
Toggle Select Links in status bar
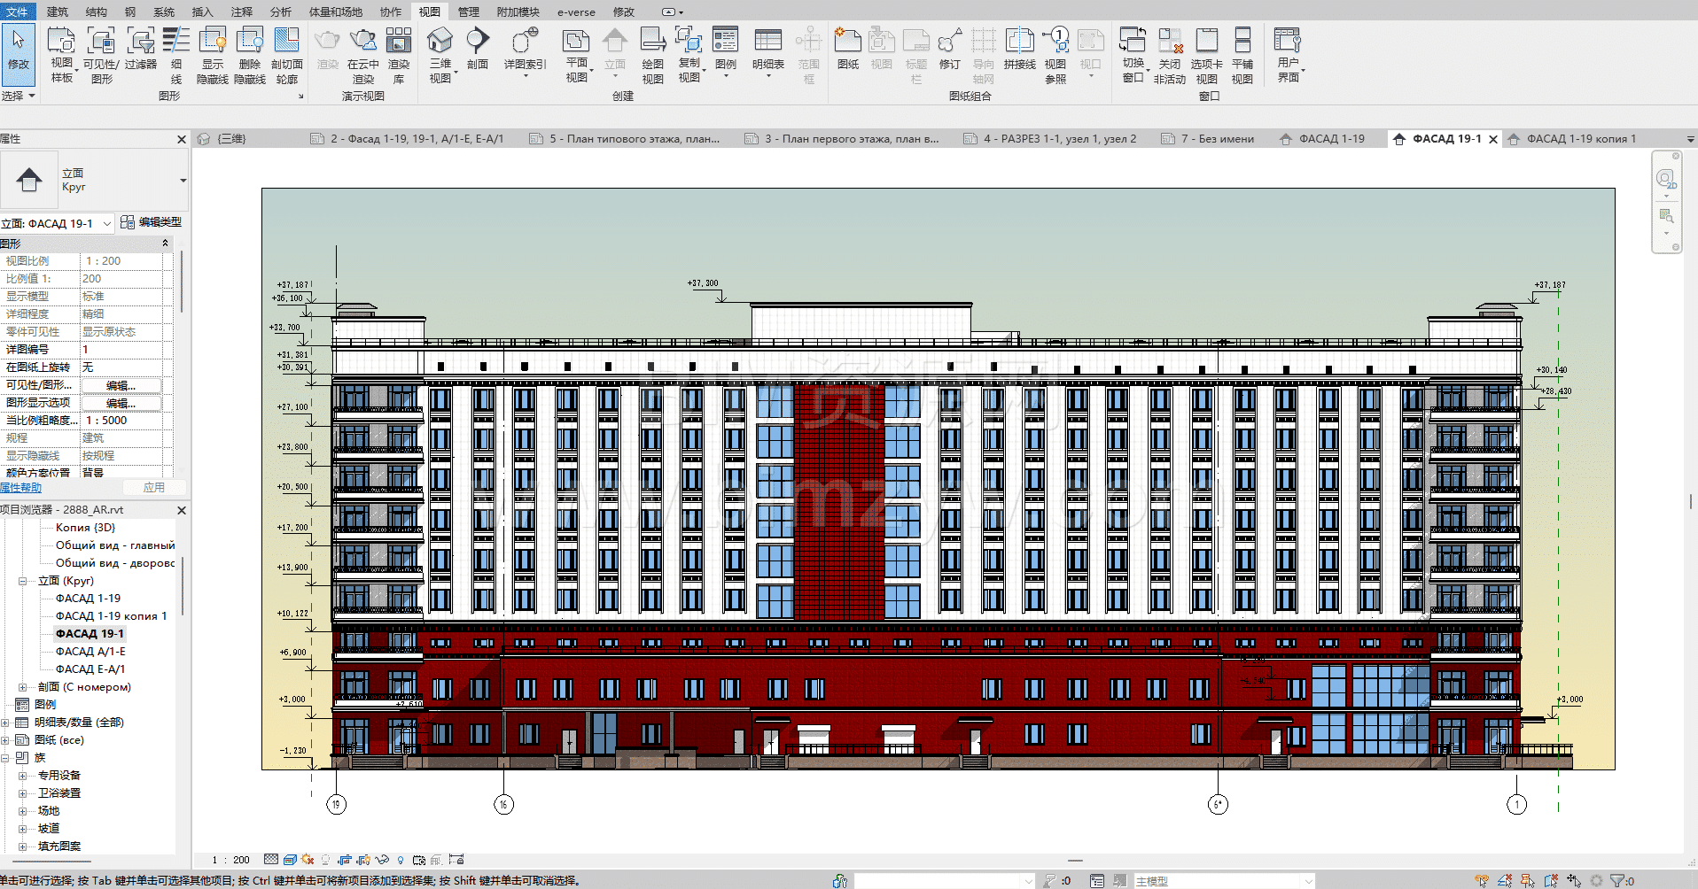(1482, 880)
